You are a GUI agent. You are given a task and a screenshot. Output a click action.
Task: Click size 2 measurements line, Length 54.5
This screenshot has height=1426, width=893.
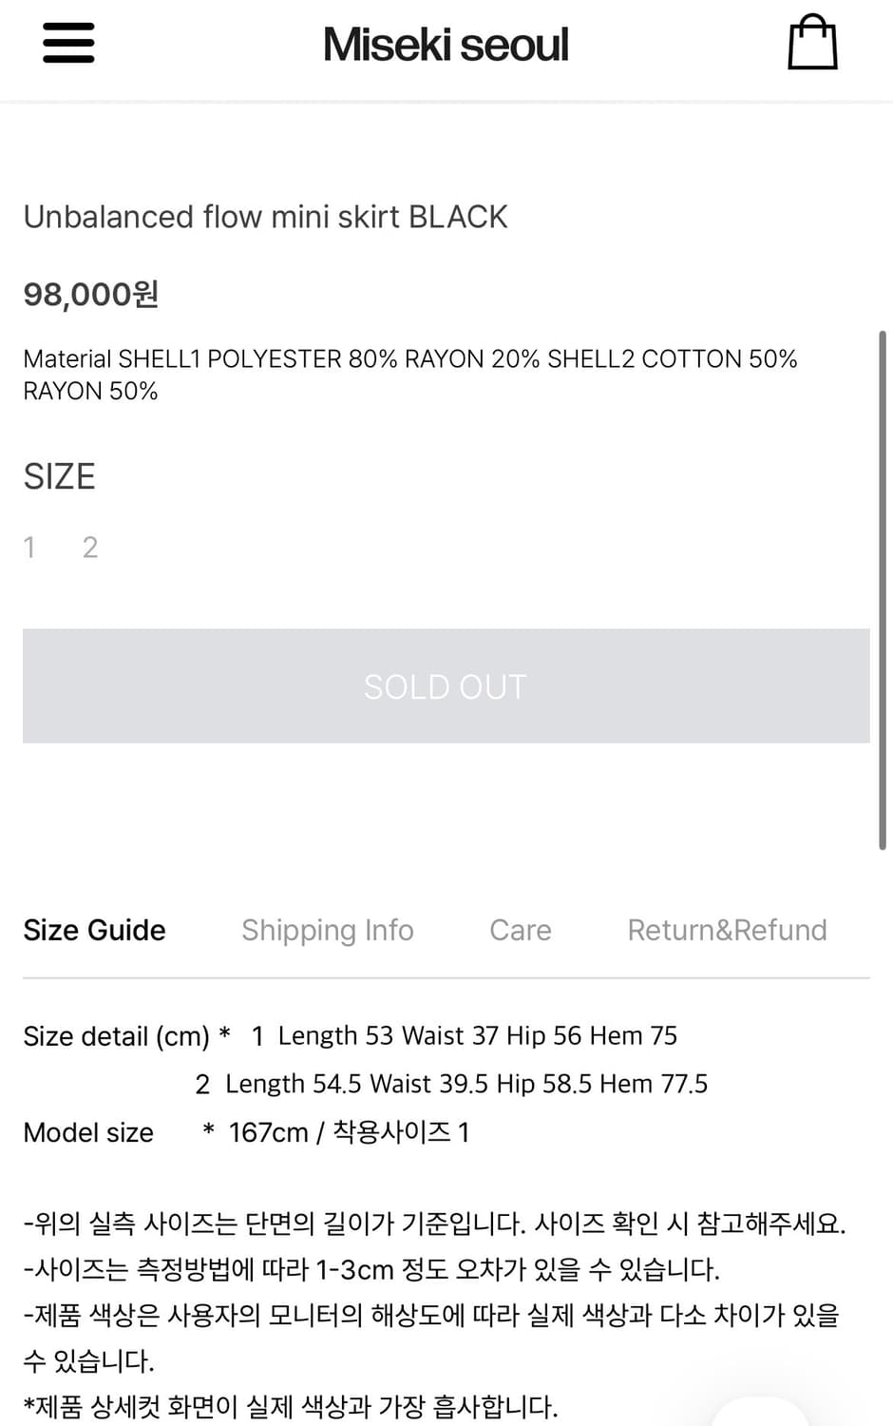[x=451, y=1084]
